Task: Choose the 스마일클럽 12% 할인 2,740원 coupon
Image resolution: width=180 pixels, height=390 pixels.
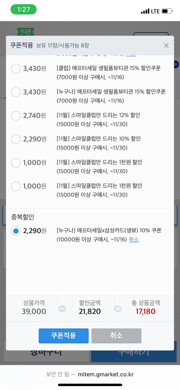Action: 16,115
